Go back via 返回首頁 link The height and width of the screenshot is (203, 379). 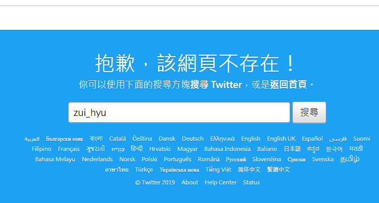pyautogui.click(x=288, y=84)
